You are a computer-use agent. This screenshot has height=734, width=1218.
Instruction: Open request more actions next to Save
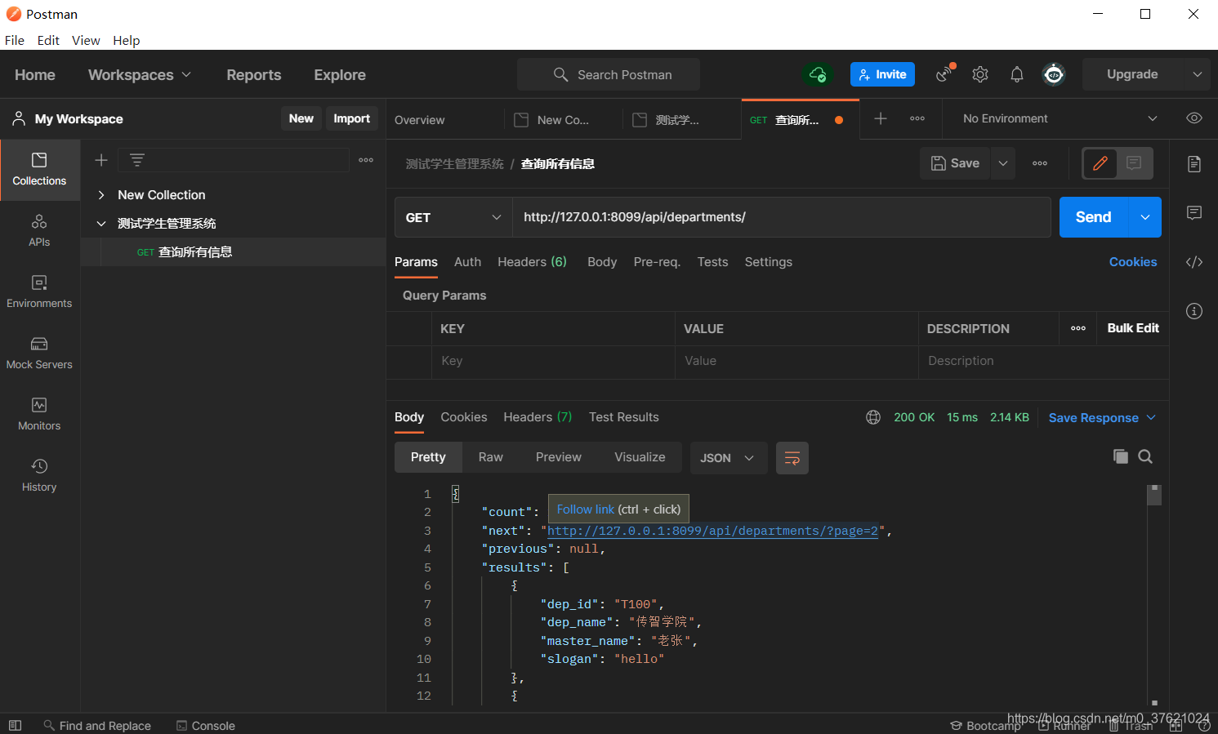1039,163
